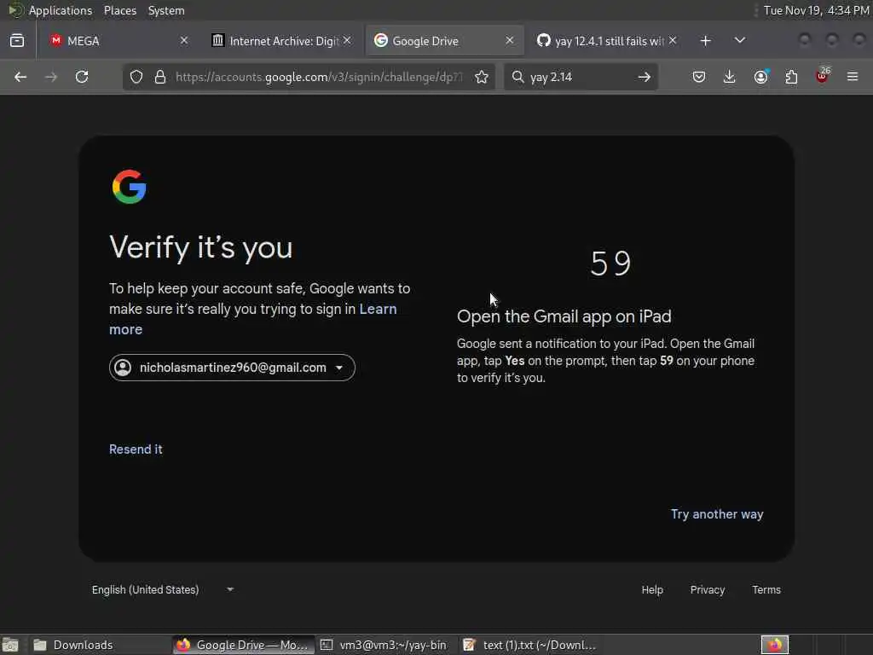Viewport: 873px width, 655px height.
Task: Open the downloads panel icon
Action: pos(730,77)
